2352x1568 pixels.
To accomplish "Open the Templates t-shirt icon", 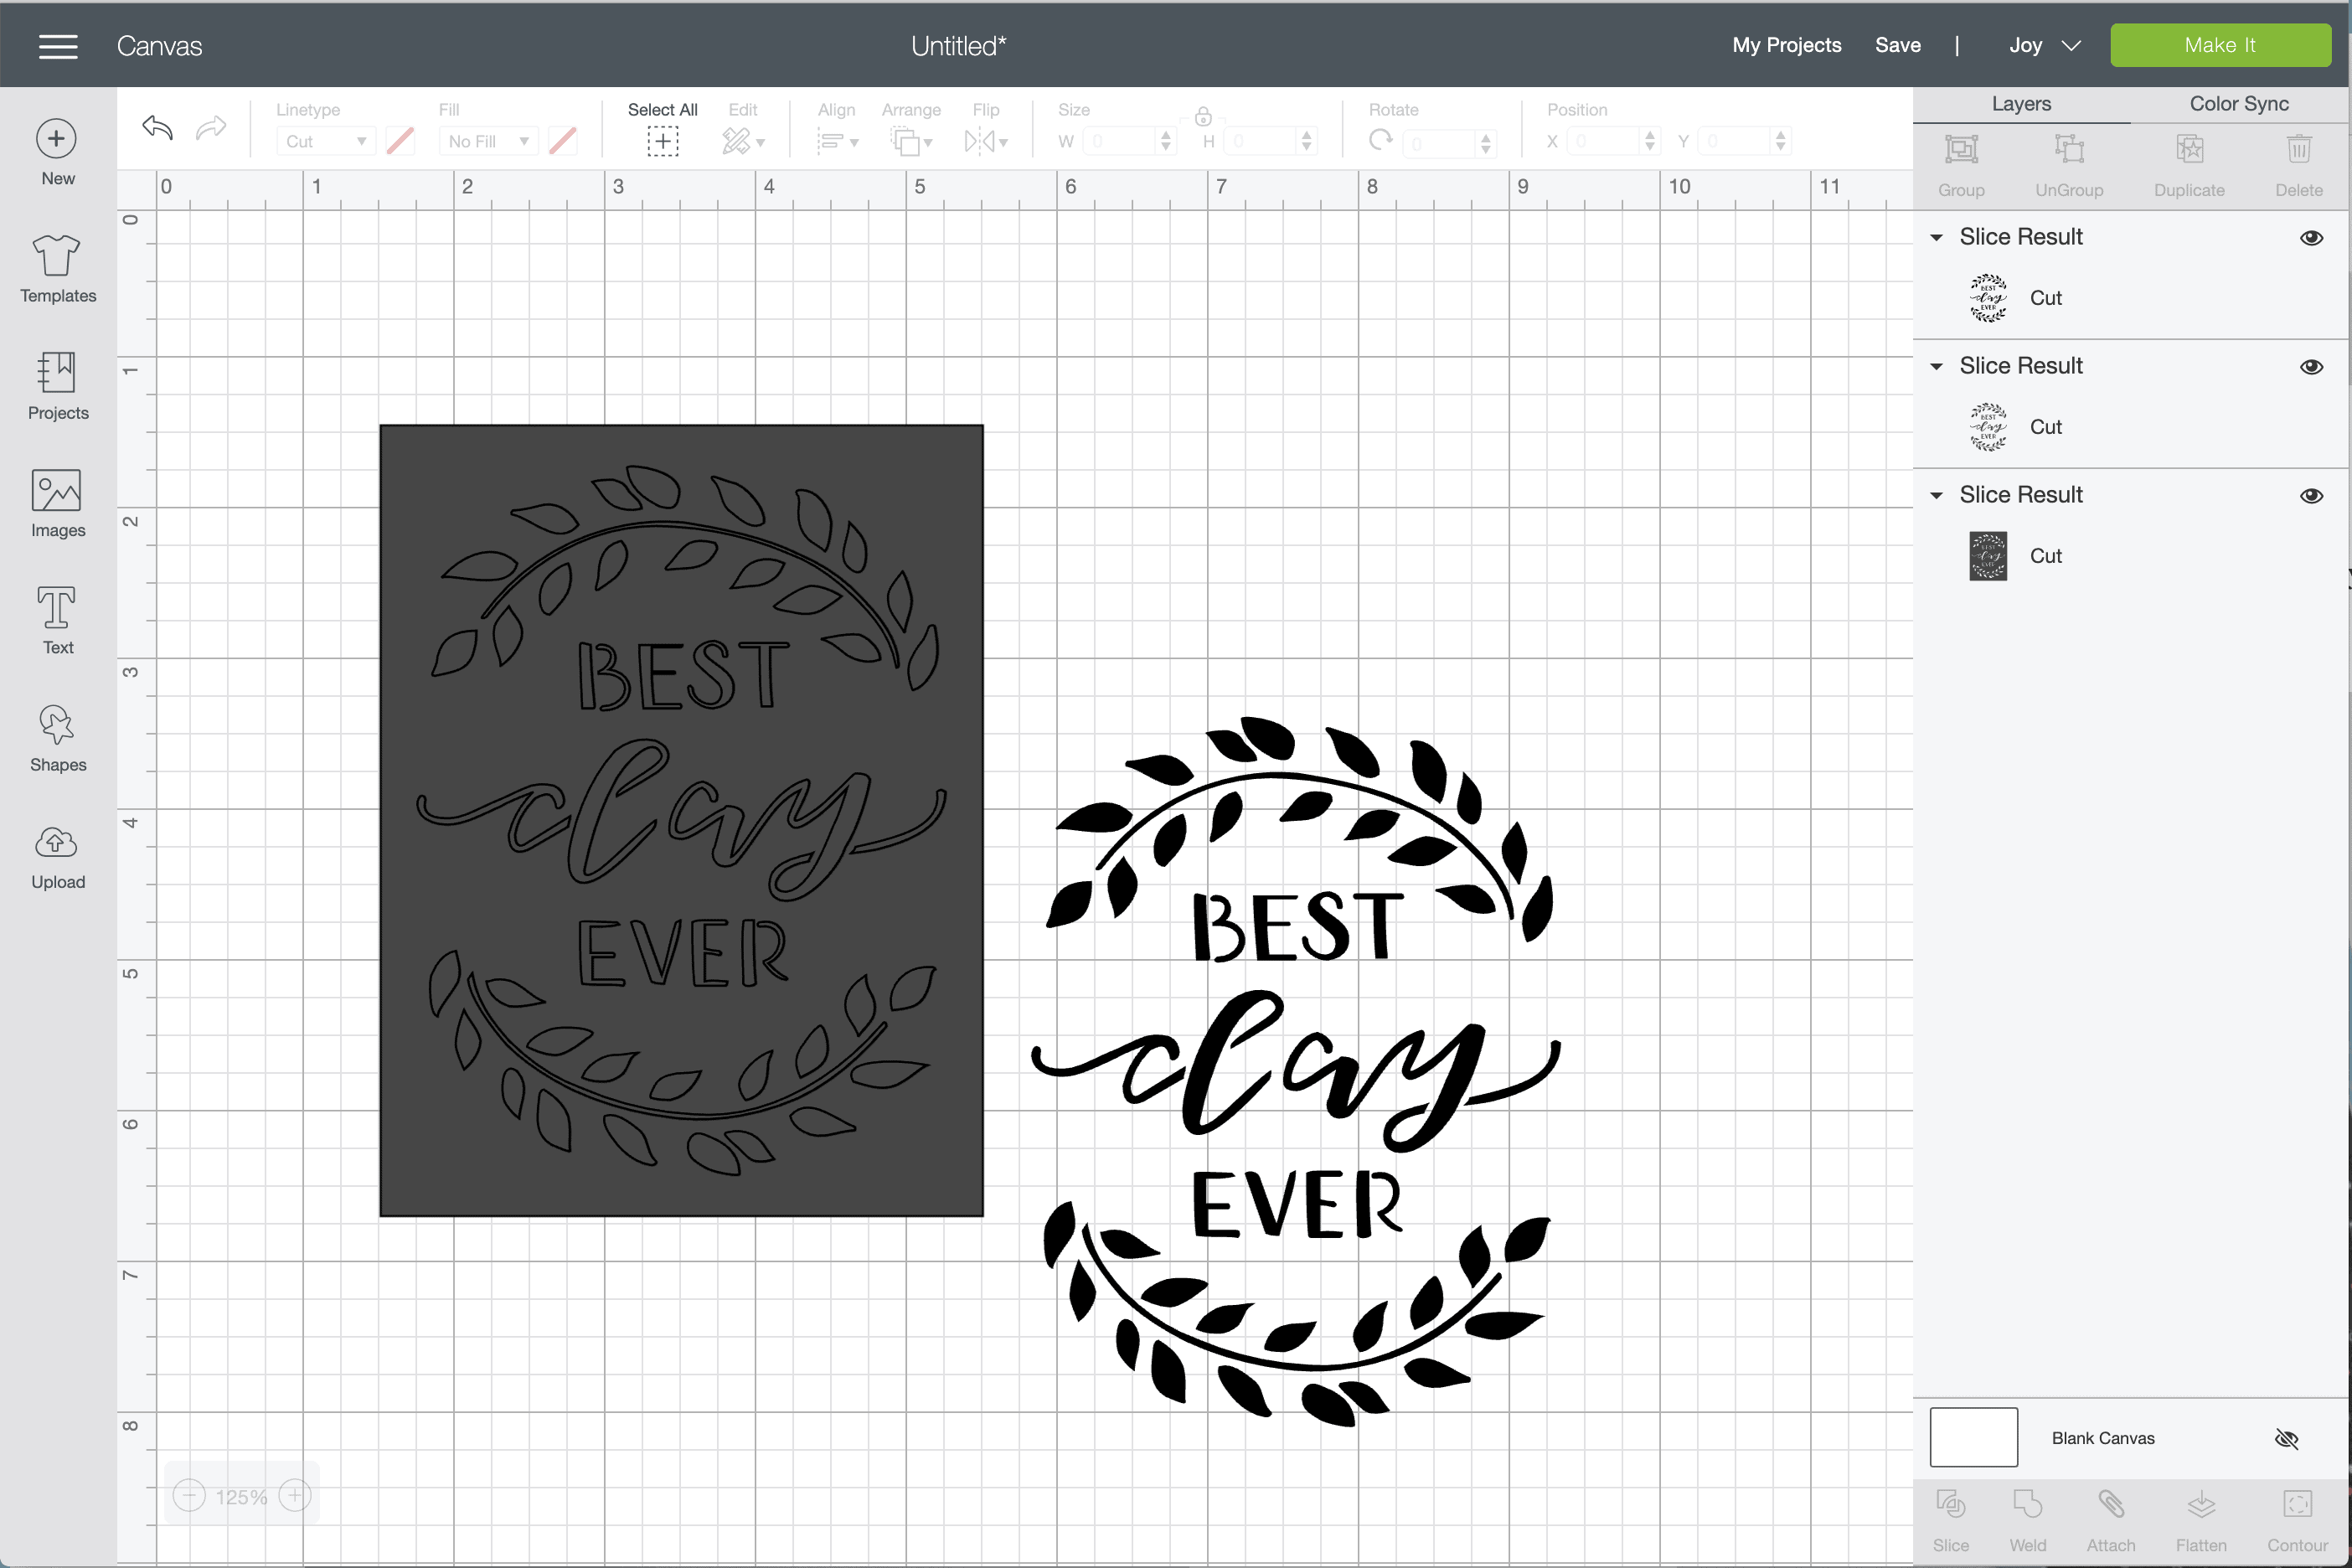I will (57, 256).
